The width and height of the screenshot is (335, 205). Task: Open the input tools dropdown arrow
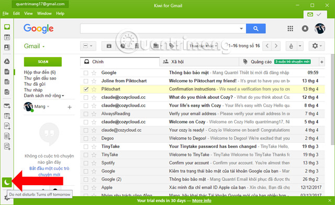point(300,46)
